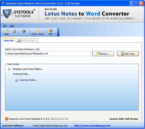Click the Help toolbar icon
Image resolution: width=145 pixels, height=129 pixels.
click(50, 32)
